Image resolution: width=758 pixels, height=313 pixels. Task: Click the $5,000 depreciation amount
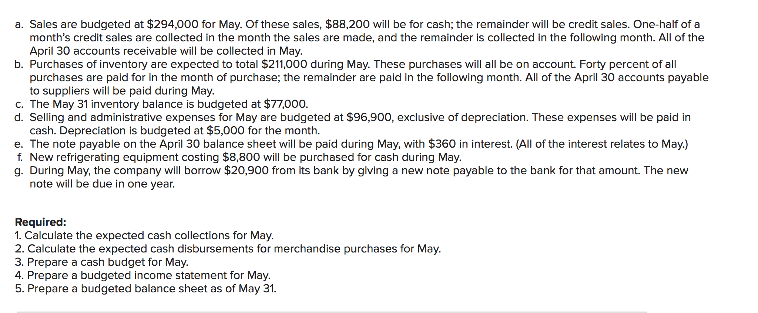click(x=226, y=131)
